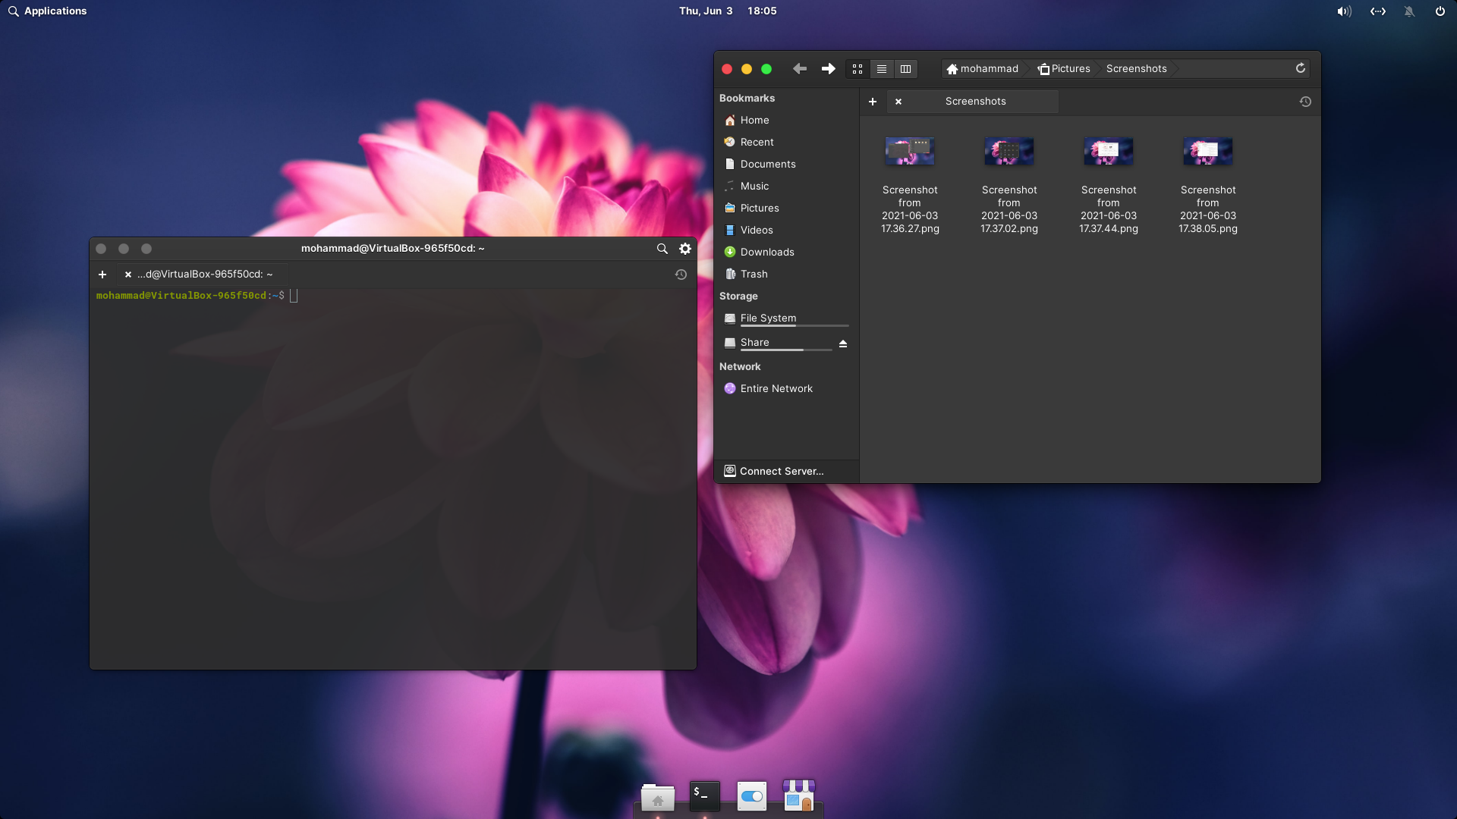Screen dimensions: 1457x819
Task: Go back with the left arrow
Action: click(x=800, y=69)
